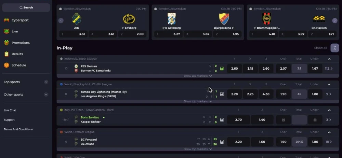342x158 pixels.
Task: Open Support link
Action: pyautogui.click(x=9, y=120)
